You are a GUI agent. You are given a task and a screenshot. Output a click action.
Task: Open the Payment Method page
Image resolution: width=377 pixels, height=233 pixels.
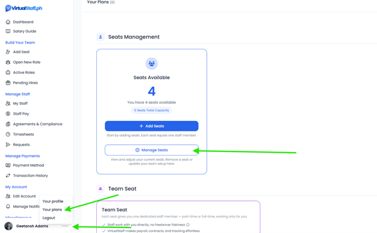click(28, 165)
